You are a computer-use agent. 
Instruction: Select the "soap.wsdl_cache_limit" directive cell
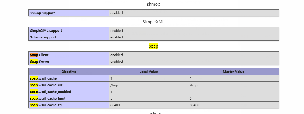[x=69, y=98]
